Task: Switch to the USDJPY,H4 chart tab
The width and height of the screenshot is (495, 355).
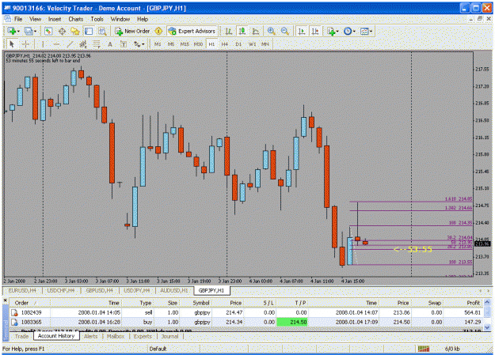Action: tap(137, 290)
